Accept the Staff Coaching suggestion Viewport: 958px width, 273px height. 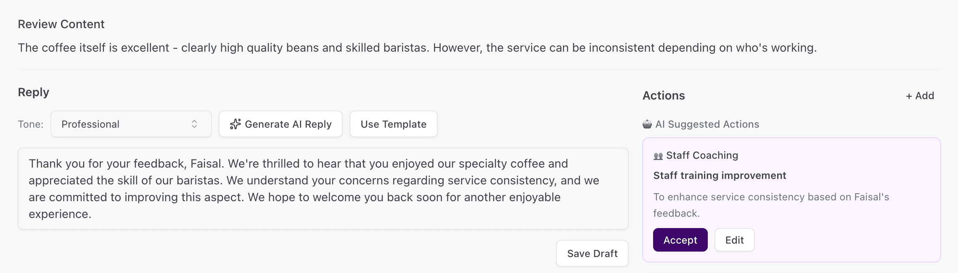click(680, 240)
